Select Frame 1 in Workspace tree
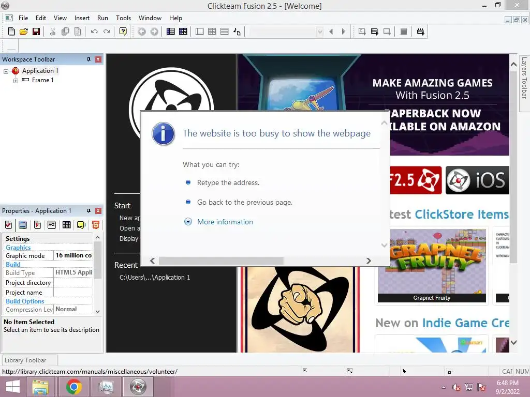Screen dimensions: 530x397 pyautogui.click(x=42, y=80)
